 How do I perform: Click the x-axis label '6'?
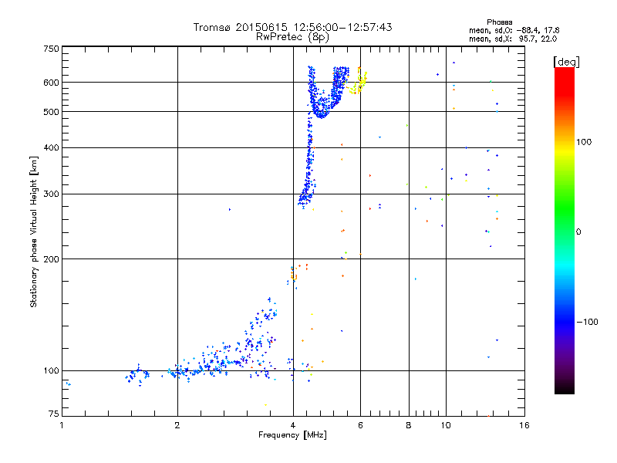click(x=360, y=425)
